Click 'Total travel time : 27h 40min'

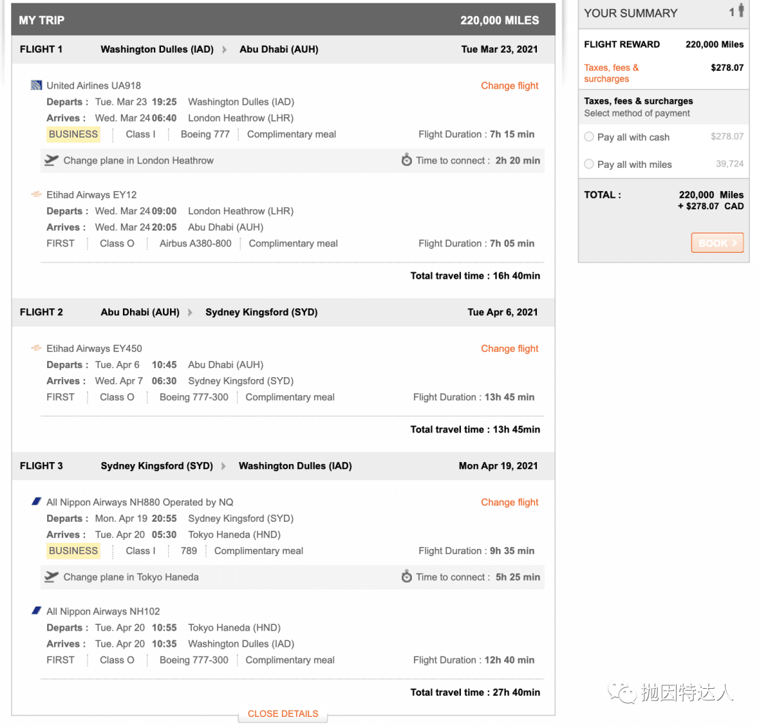point(475,692)
